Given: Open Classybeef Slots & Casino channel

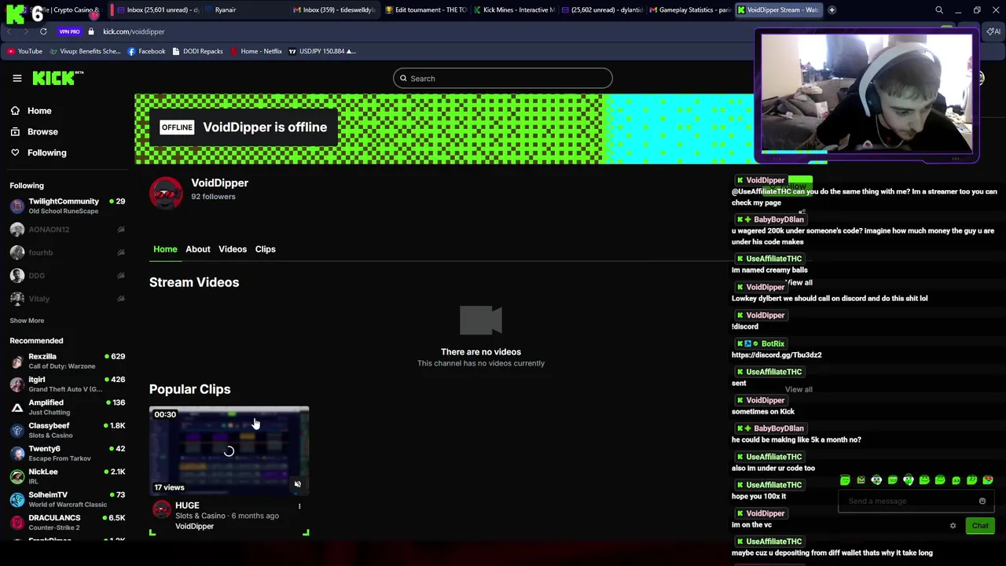Looking at the screenshot, I should tap(67, 430).
